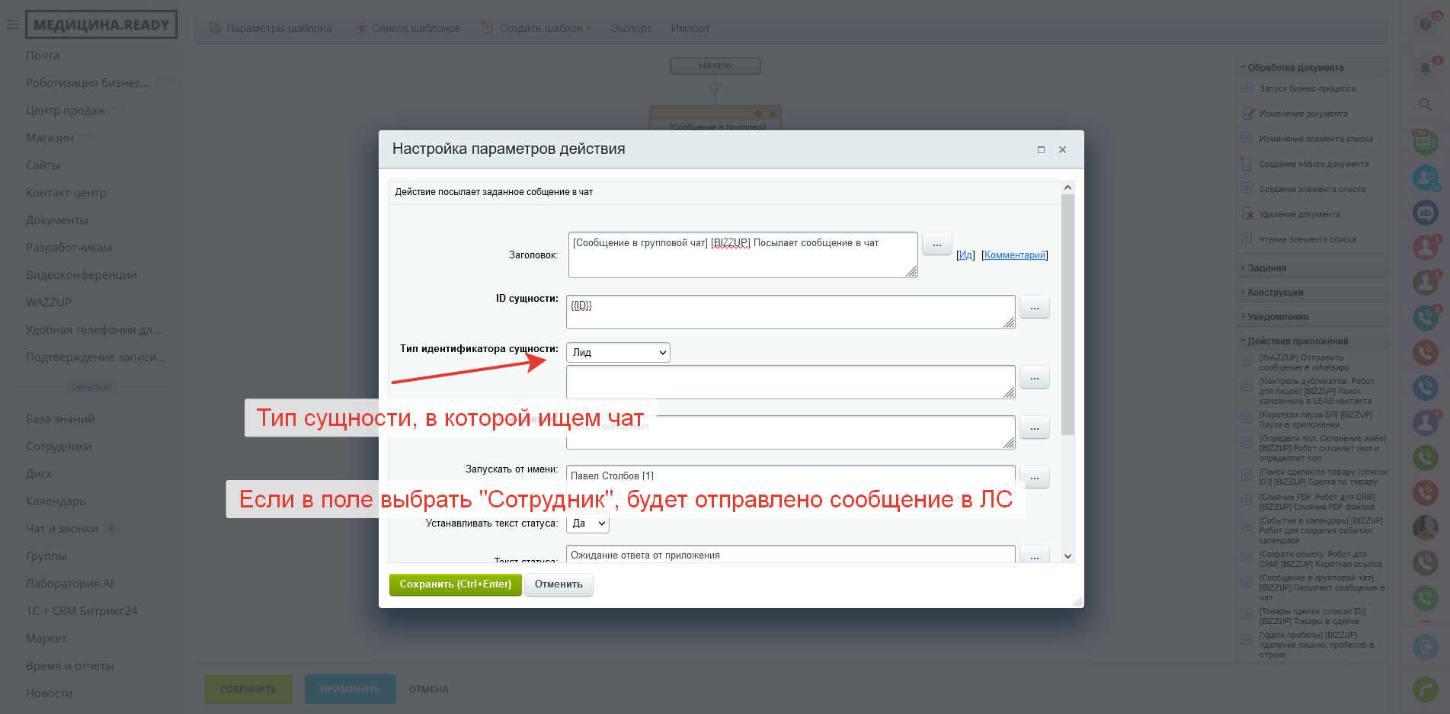1450x714 pixels.
Task: Open the hamburger menu beside the МЕДИЦИНА.READY logo
Action: click(x=13, y=24)
